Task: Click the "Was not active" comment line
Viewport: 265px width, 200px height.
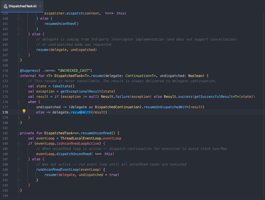Action: point(111,164)
